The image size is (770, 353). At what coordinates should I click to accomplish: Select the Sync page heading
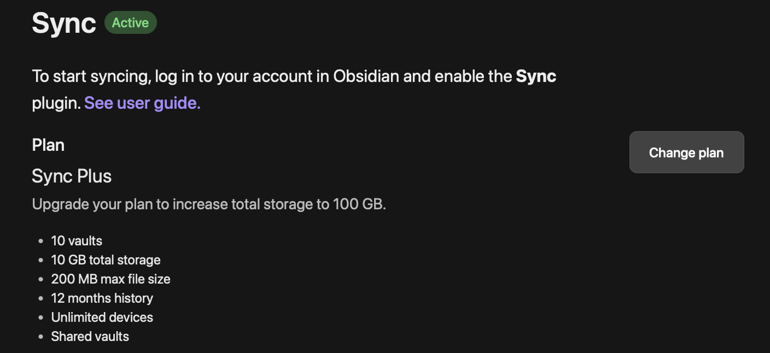[64, 23]
